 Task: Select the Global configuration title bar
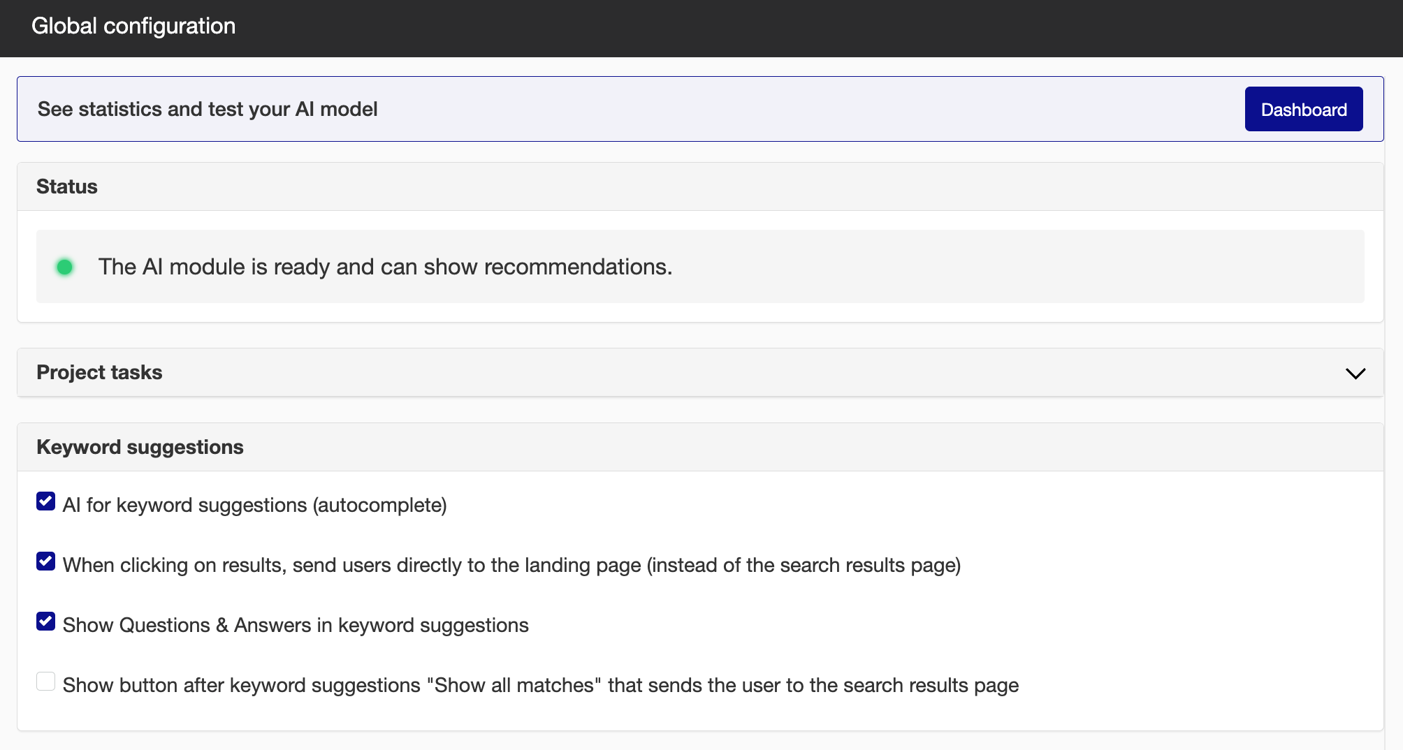(133, 27)
